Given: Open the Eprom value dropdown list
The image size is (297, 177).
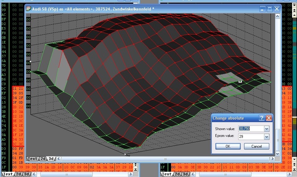Looking at the screenshot, I should pyautogui.click(x=266, y=137).
